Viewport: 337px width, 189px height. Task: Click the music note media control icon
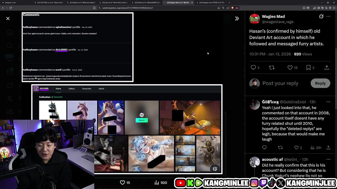(x=315, y=8)
